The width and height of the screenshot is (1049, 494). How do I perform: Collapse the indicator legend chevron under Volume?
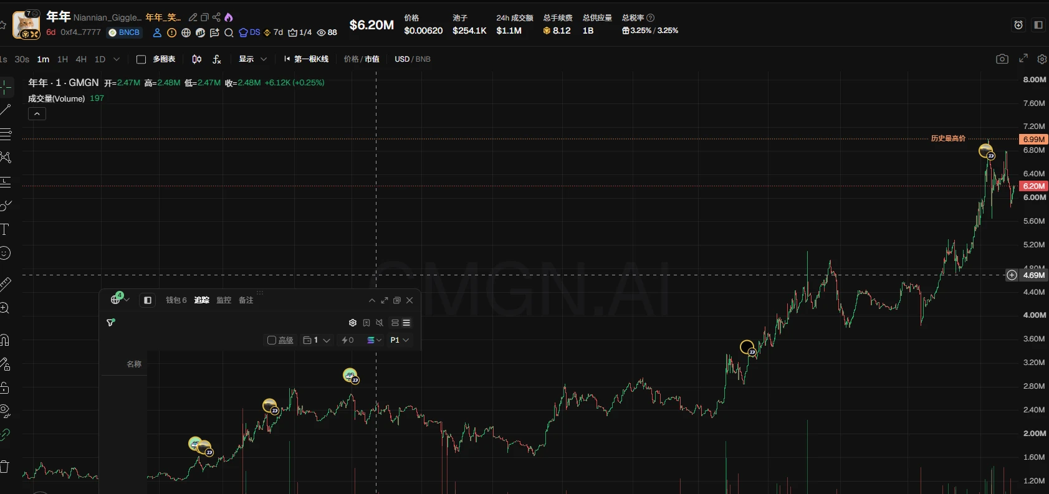click(x=37, y=114)
